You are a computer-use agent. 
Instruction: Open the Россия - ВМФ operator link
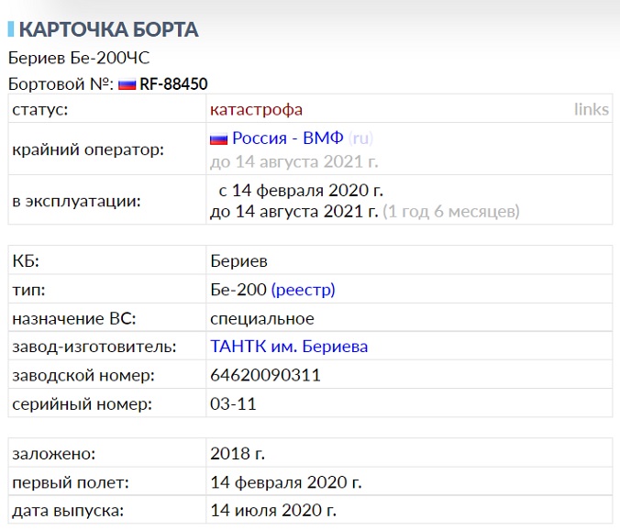click(288, 138)
